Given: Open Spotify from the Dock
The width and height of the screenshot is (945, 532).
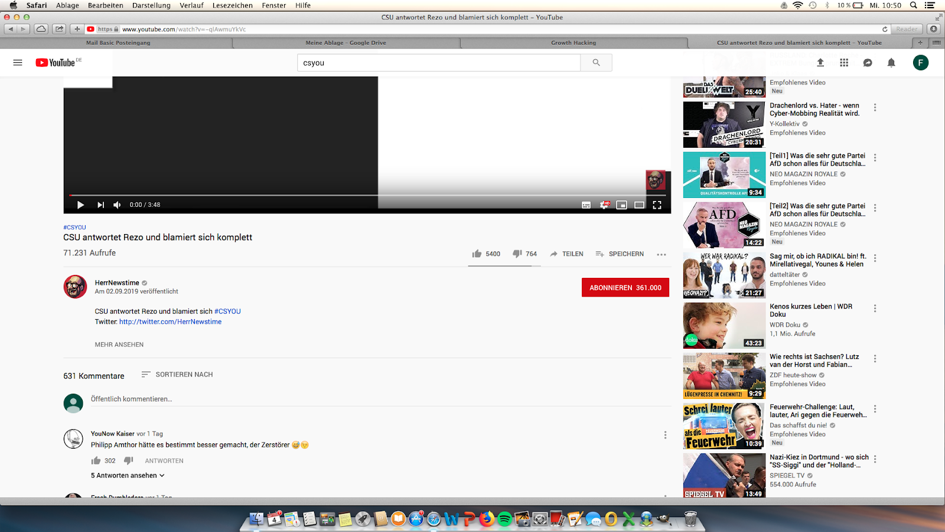Looking at the screenshot, I should tap(504, 519).
